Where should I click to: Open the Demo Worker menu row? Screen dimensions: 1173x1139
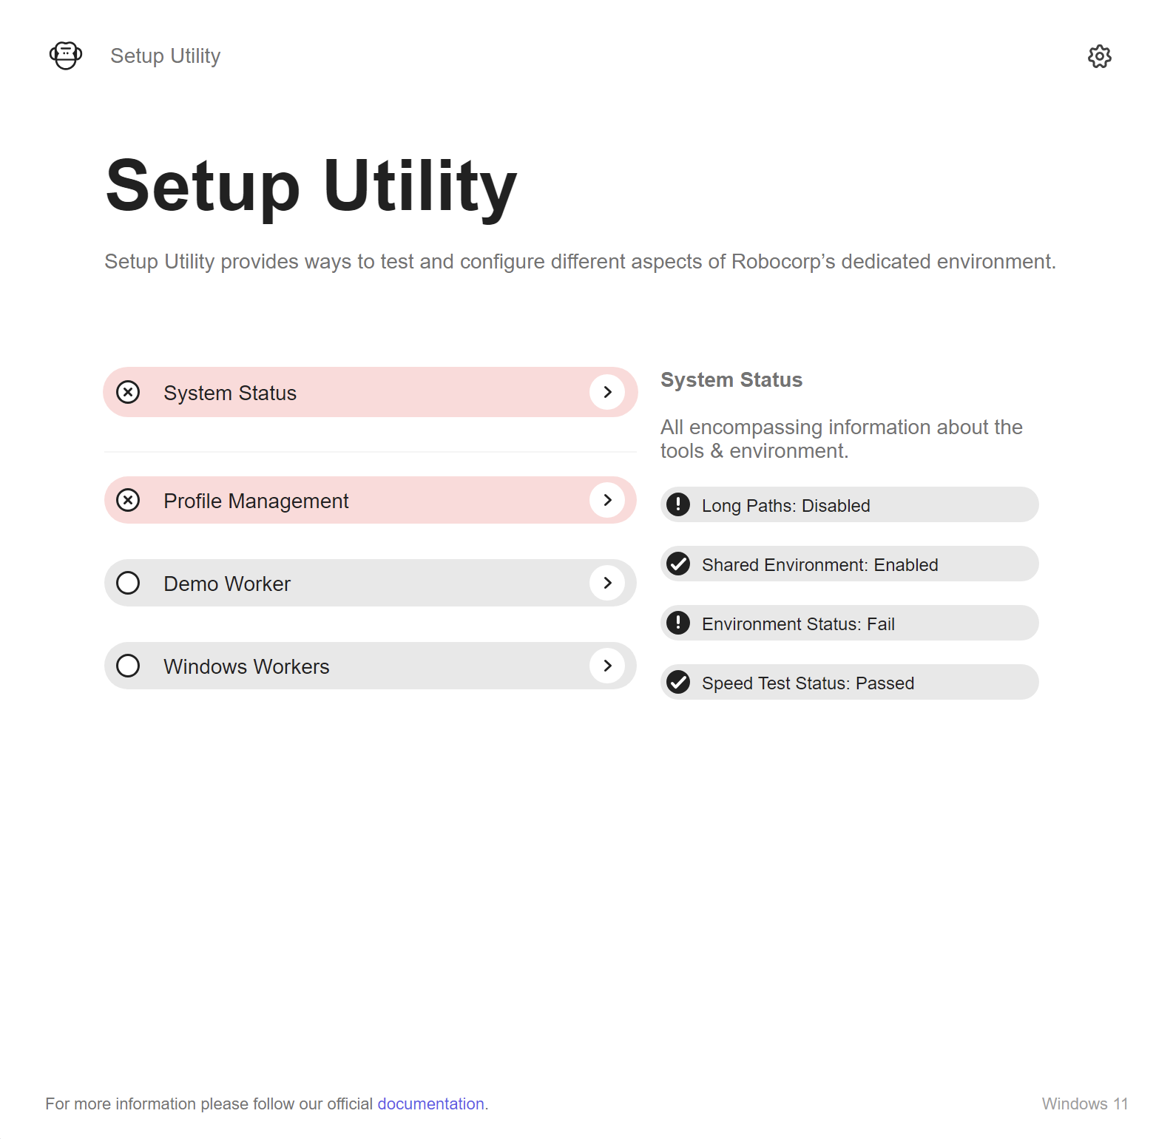tap(371, 583)
